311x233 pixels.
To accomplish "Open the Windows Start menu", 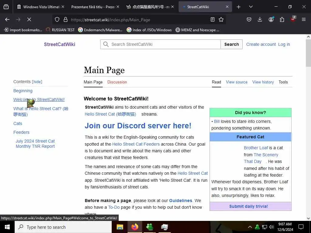I will pos(7,227).
